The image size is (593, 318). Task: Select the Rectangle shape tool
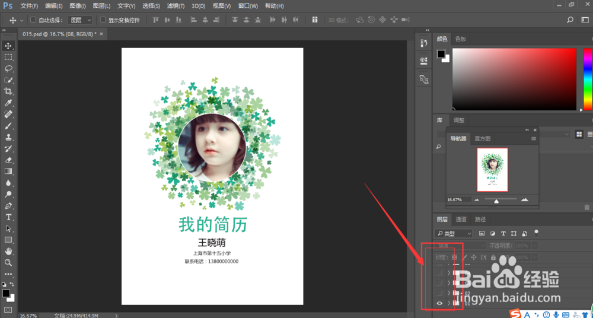coord(8,240)
